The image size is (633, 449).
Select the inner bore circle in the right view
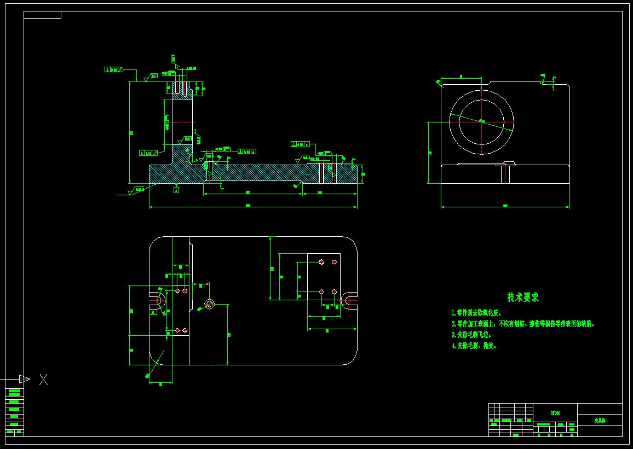click(482, 122)
